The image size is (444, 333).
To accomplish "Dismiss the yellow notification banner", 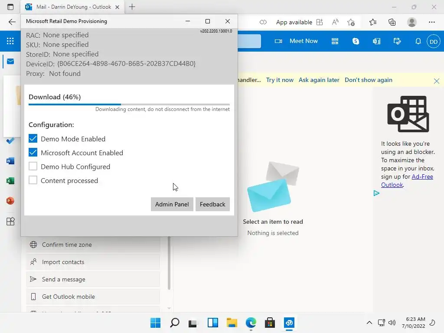I will (436, 81).
